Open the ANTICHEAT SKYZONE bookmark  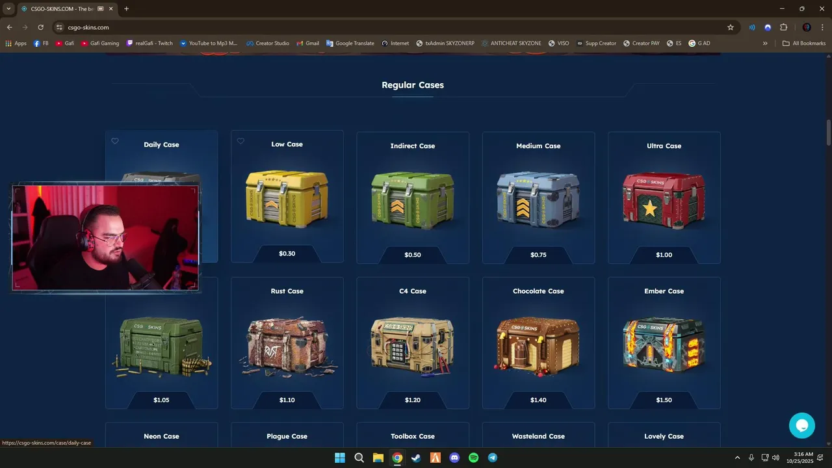(x=512, y=43)
